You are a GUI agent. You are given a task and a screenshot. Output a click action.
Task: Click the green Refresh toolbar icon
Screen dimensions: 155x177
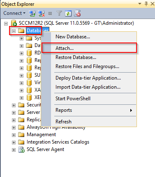(68, 13)
